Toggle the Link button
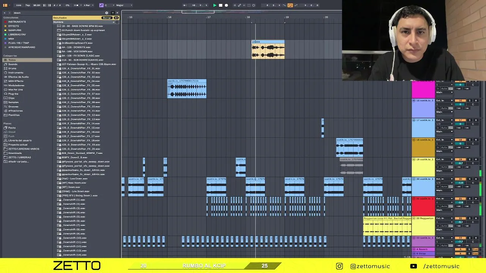Viewport: 486px width, 273px height. pyautogui.click(x=19, y=5)
